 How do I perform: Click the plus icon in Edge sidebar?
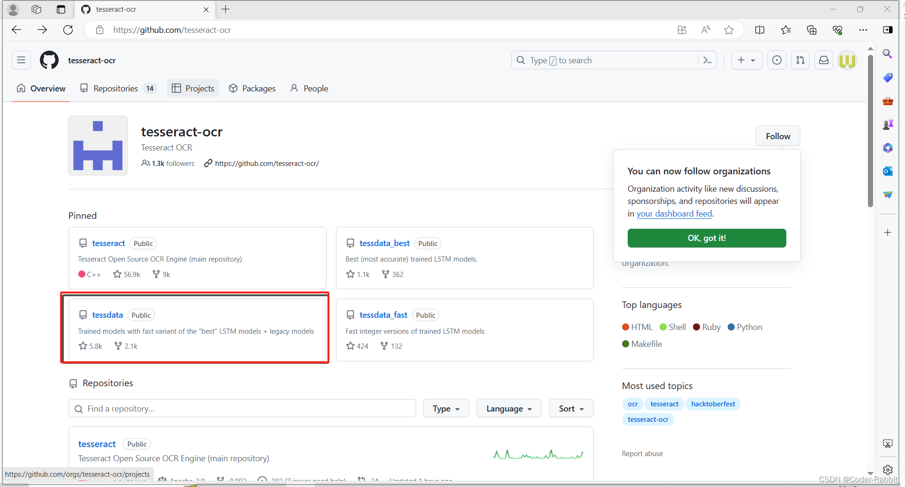(x=887, y=232)
